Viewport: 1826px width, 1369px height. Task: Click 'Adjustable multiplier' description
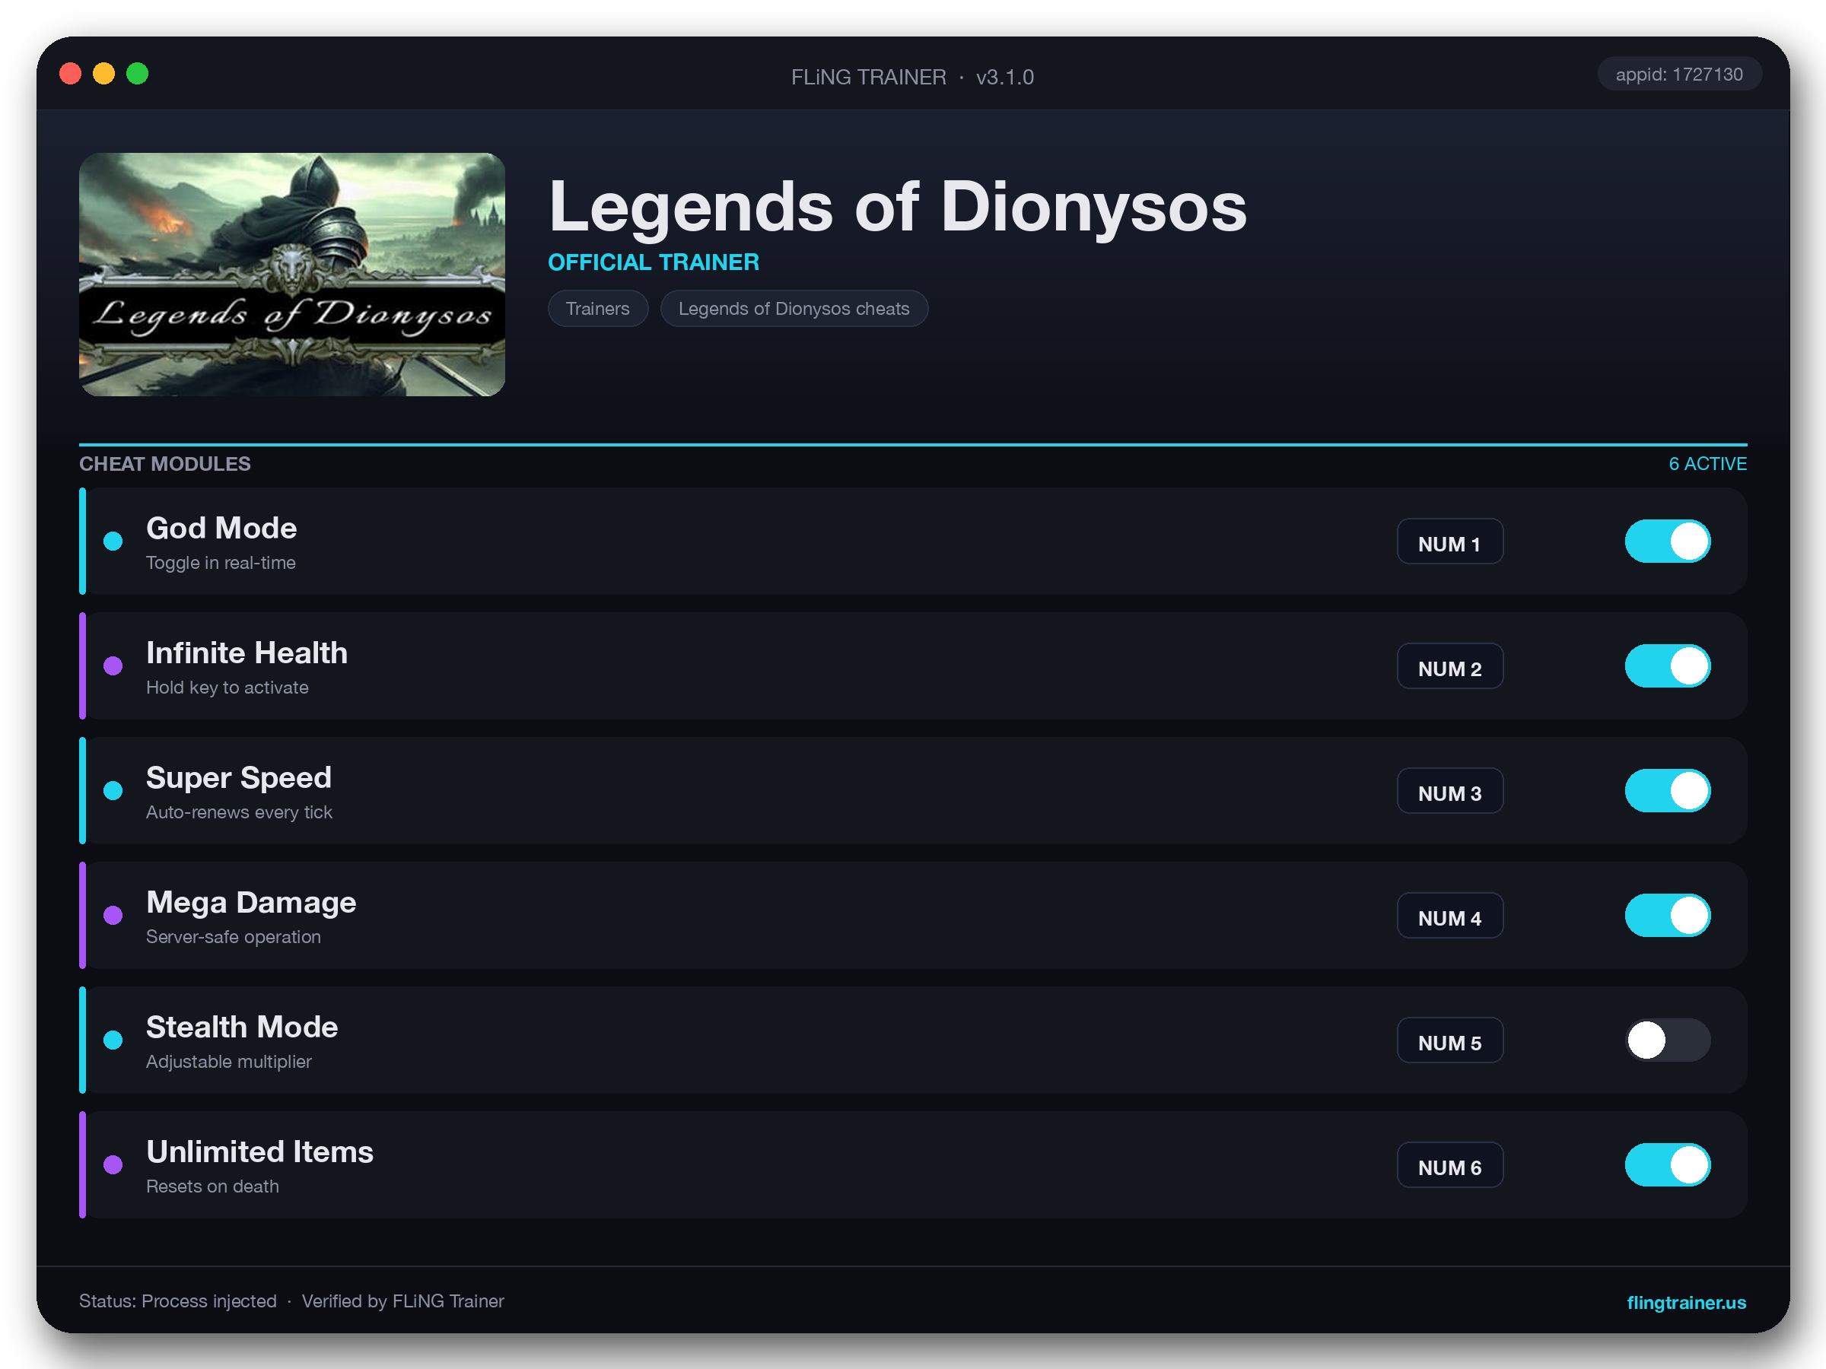[229, 1061]
